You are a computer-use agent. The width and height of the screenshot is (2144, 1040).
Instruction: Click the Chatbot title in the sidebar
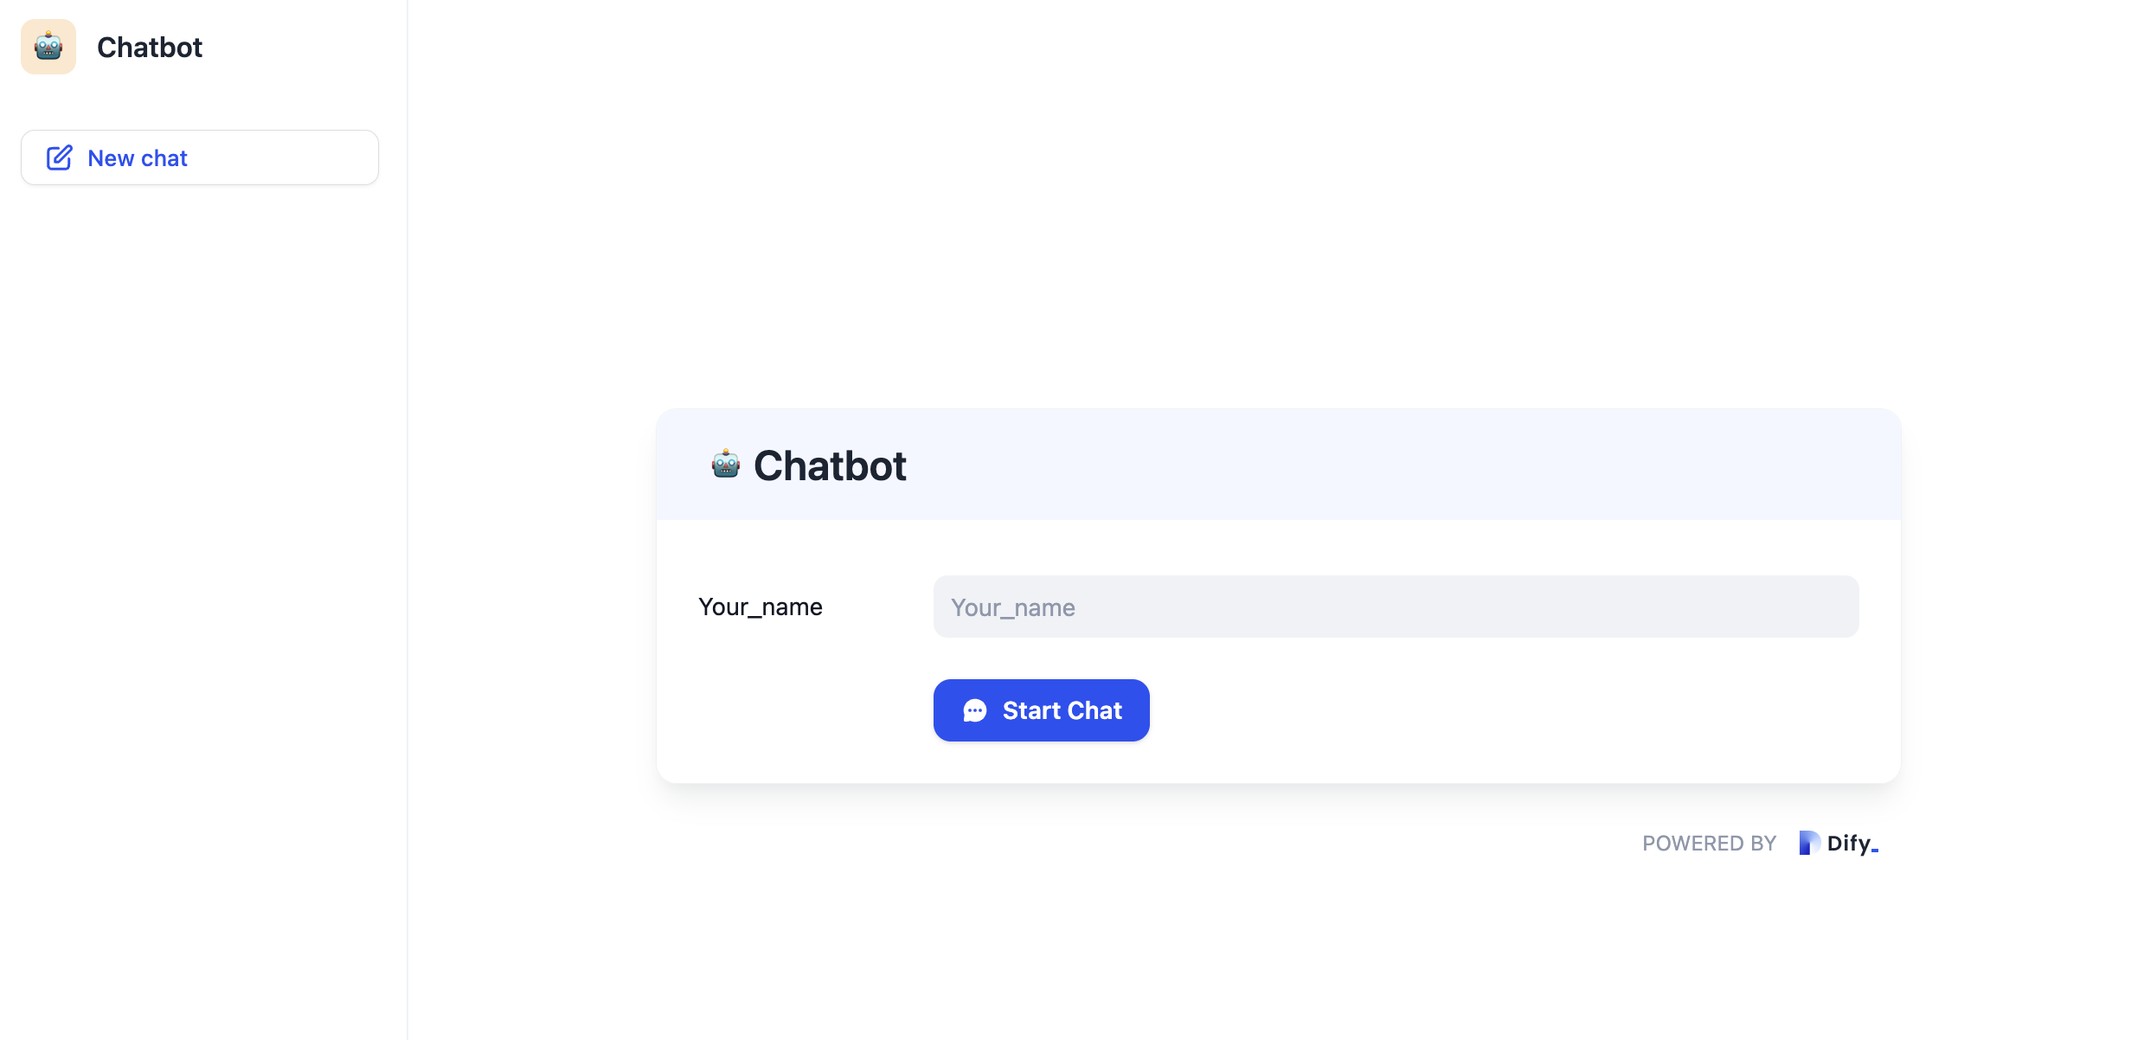click(150, 47)
